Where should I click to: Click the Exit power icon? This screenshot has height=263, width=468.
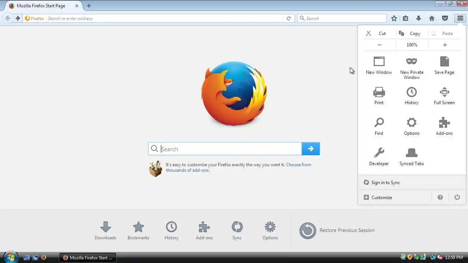pos(457,197)
